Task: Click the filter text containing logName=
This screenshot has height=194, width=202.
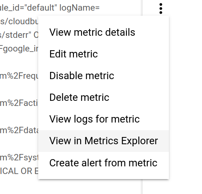Action: coord(50,8)
